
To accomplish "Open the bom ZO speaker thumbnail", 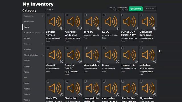I will click(92, 22).
